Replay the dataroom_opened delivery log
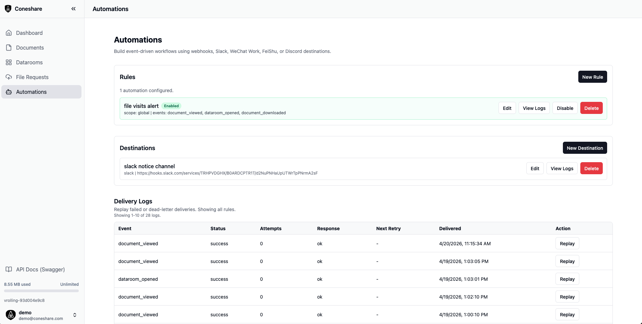The width and height of the screenshot is (642, 324). click(x=567, y=279)
